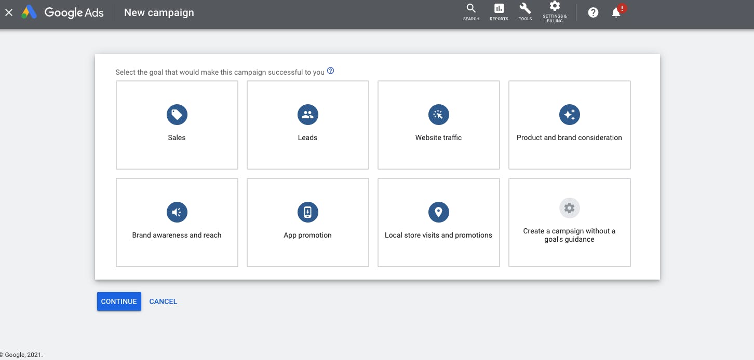Click the Product and brand consideration sparkle icon
This screenshot has width=754, height=360.
(x=569, y=115)
